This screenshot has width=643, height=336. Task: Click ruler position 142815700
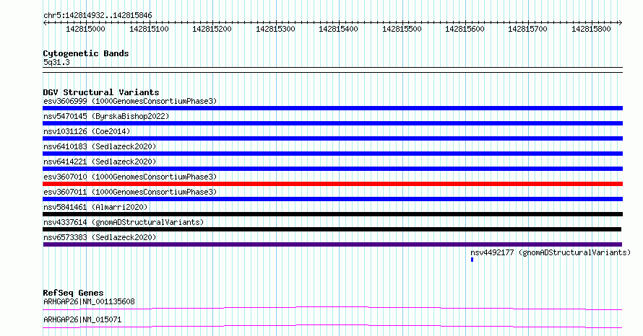tap(528, 29)
